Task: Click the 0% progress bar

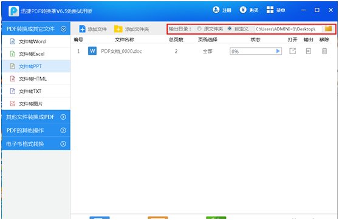Action: pos(256,51)
